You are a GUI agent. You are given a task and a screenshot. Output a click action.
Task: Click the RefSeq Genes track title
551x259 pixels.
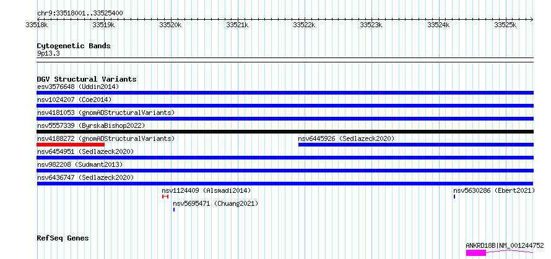(x=63, y=239)
